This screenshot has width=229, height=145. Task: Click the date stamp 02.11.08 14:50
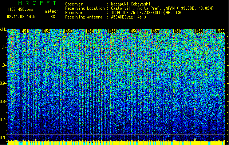coord(22,17)
